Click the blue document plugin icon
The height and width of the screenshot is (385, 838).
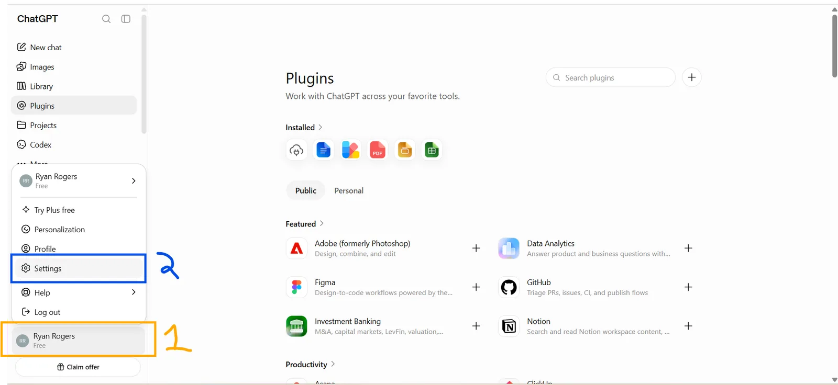[324, 150]
